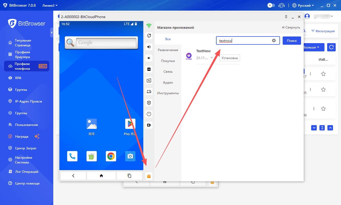Open the Русский language dropdown

pos(303,5)
